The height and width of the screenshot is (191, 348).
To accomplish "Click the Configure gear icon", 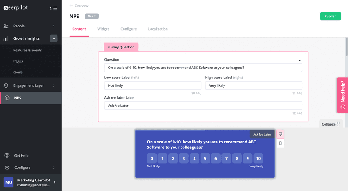I will pyautogui.click(x=7, y=167).
